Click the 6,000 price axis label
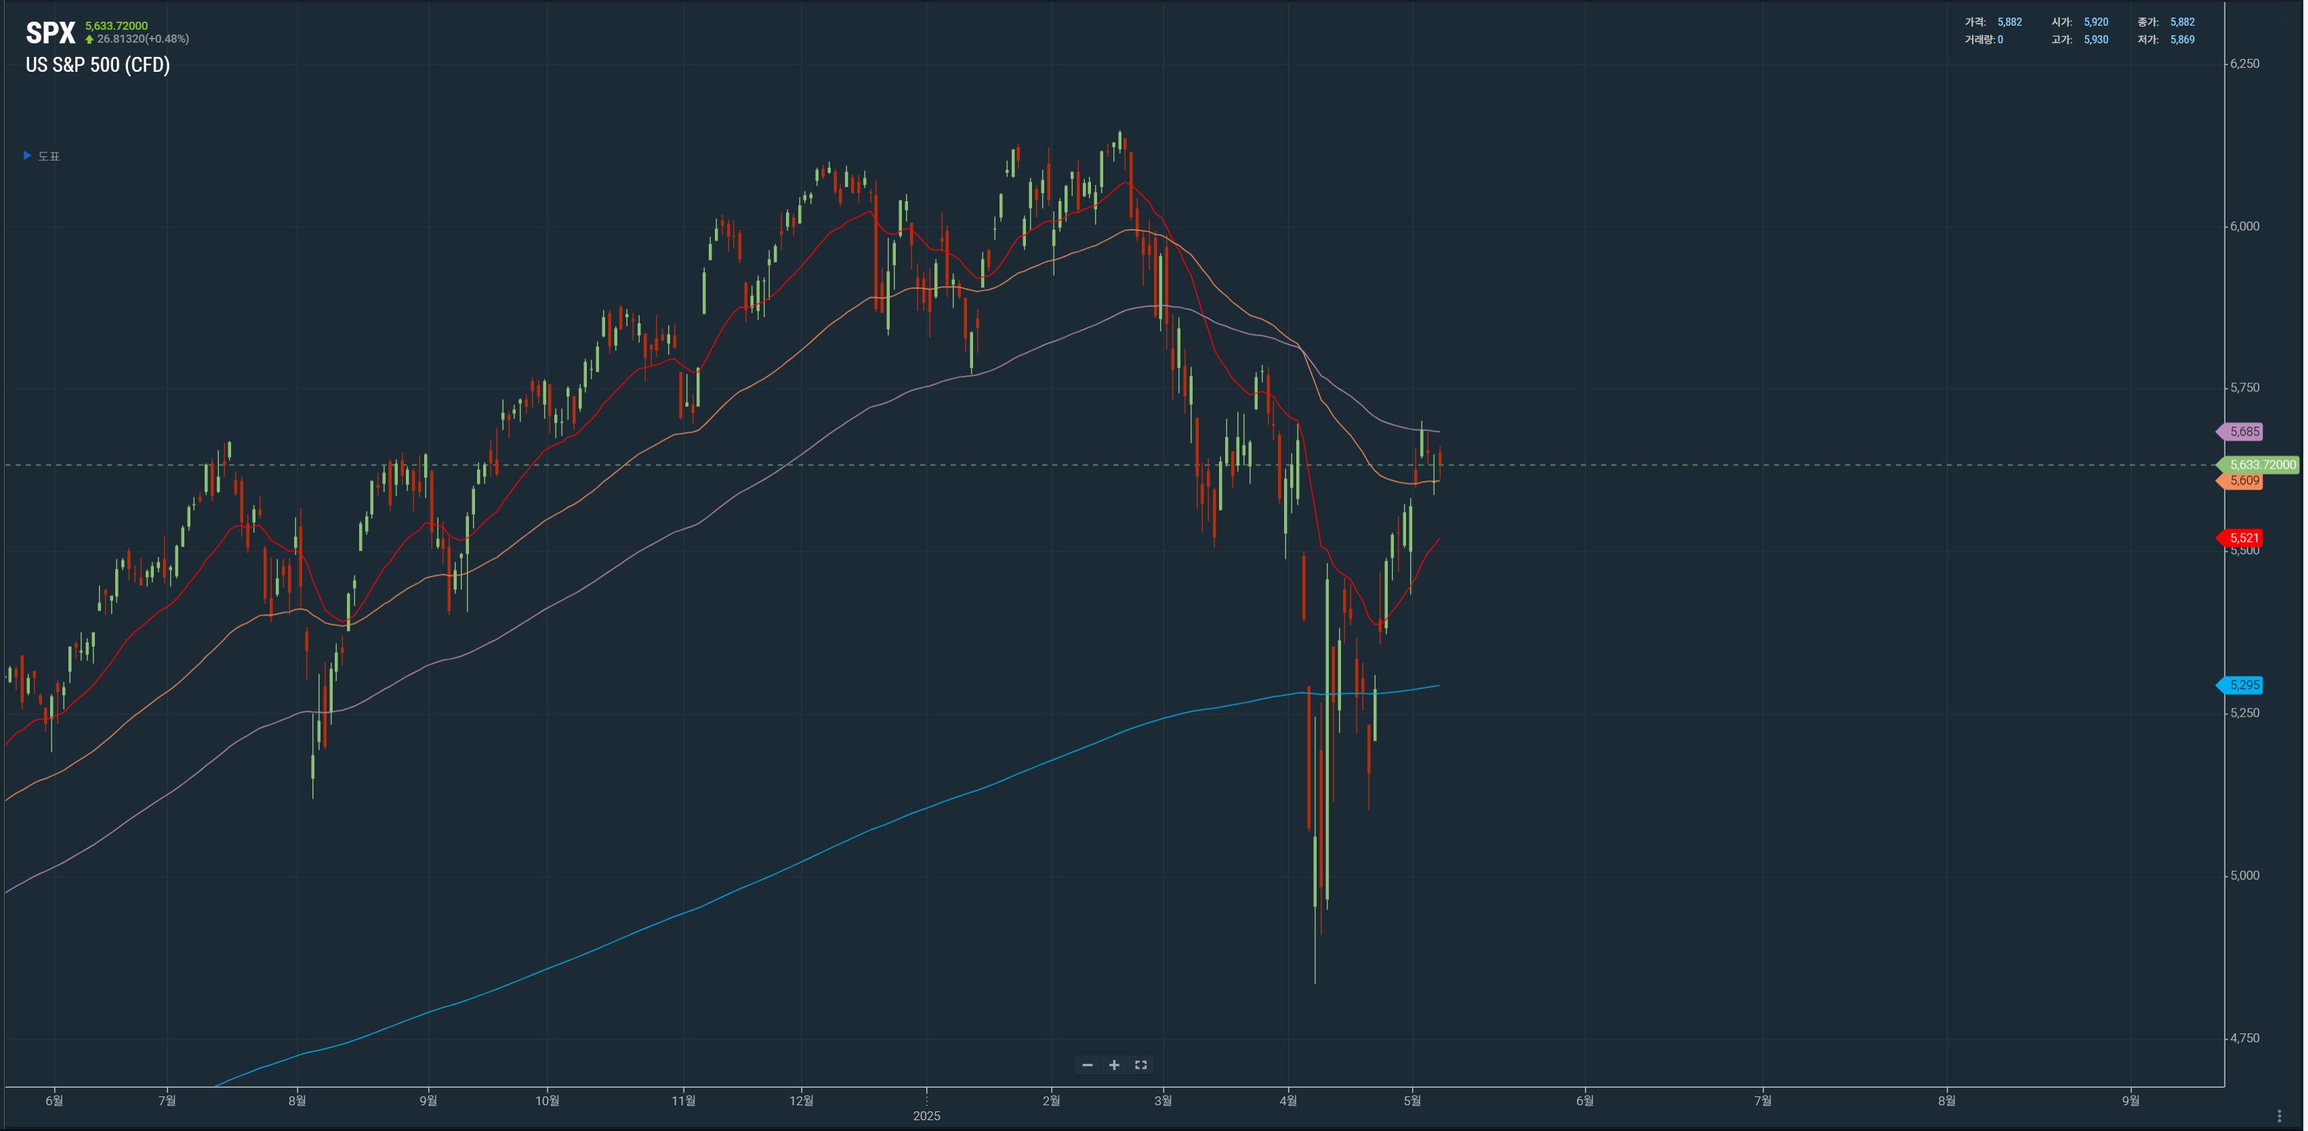The width and height of the screenshot is (2308, 1131). point(2244,227)
